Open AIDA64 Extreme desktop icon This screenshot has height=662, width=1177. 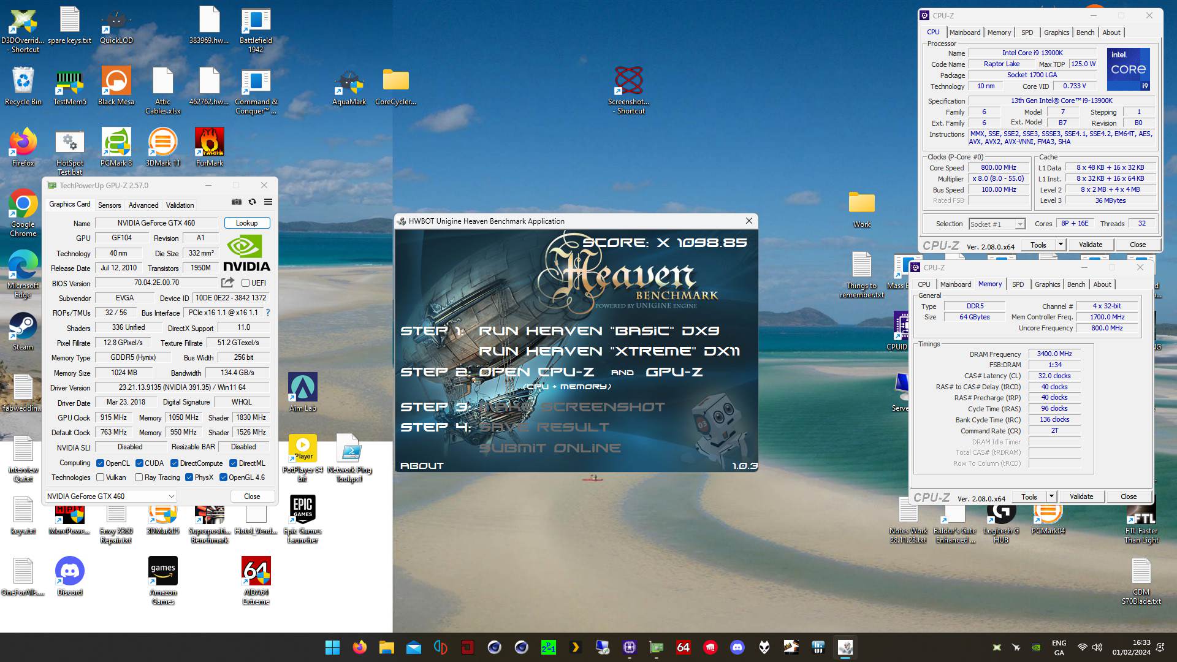point(256,580)
